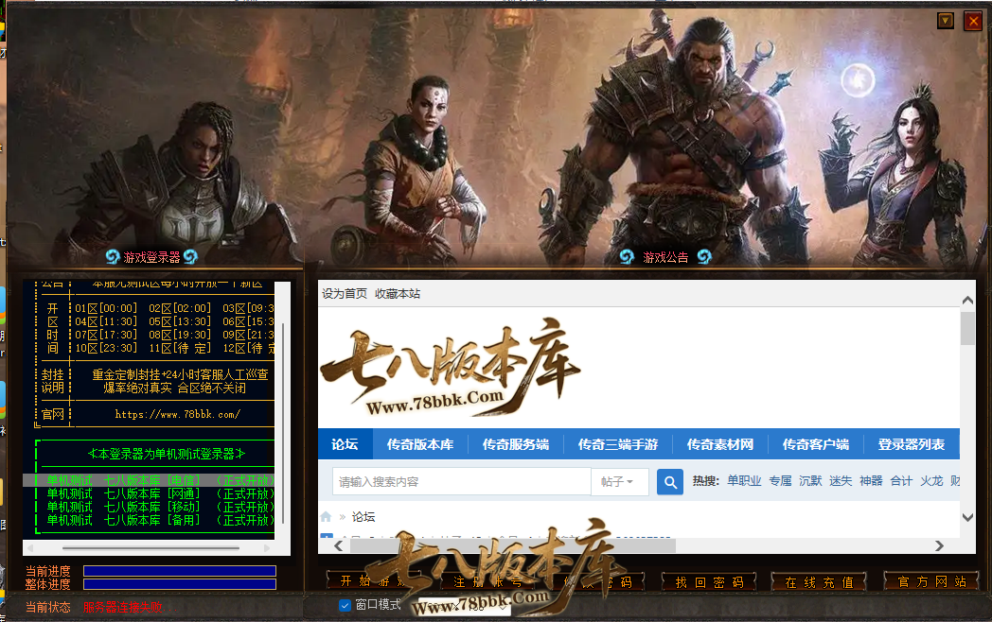The height and width of the screenshot is (622, 992).
Task: Open the 传奇素材网 navigation tab
Action: (720, 444)
